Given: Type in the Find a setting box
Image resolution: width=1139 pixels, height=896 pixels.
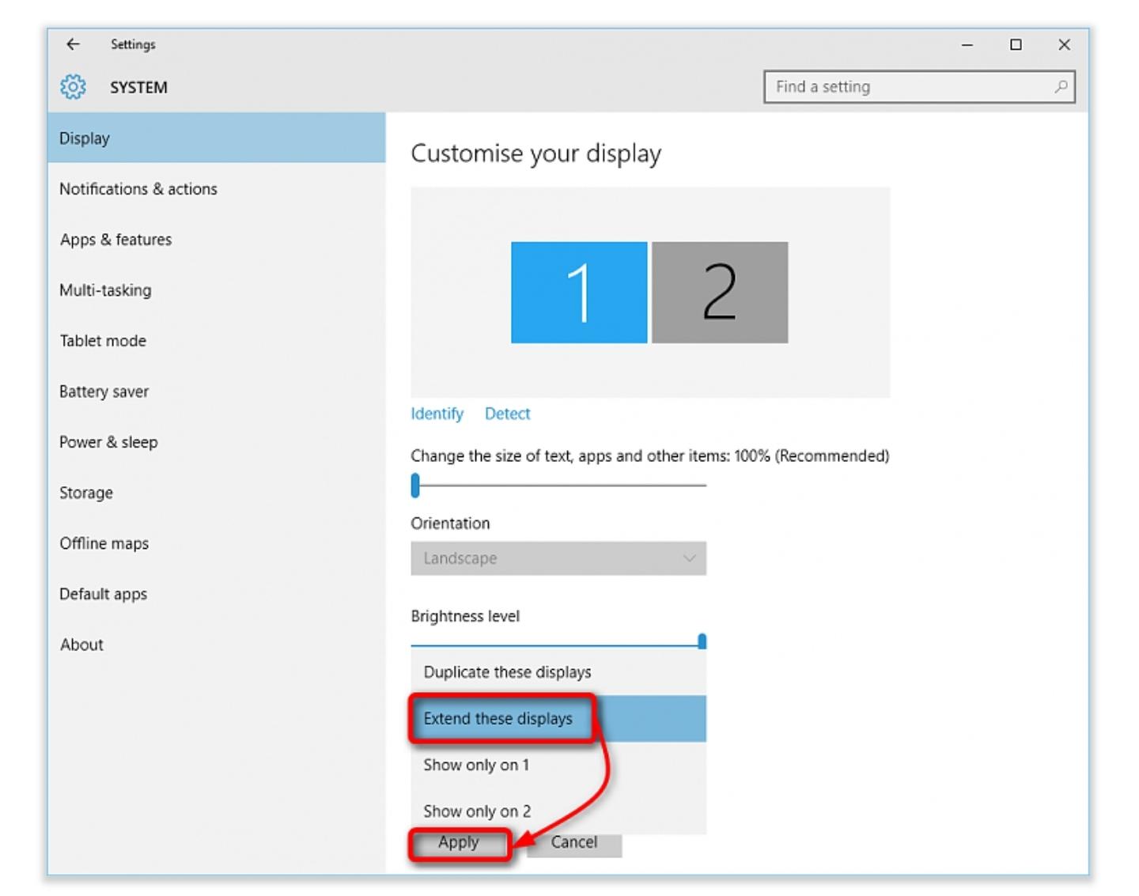Looking at the screenshot, I should point(910,87).
